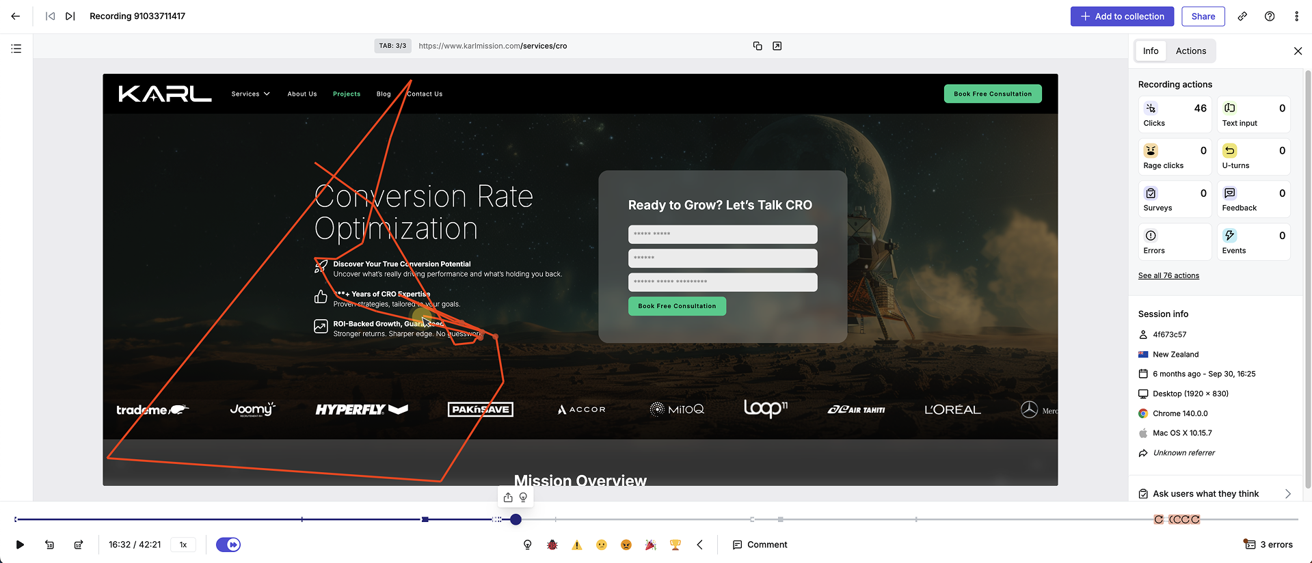1312x563 pixels.
Task: Skip forward button next to rewind
Action: pyautogui.click(x=79, y=545)
